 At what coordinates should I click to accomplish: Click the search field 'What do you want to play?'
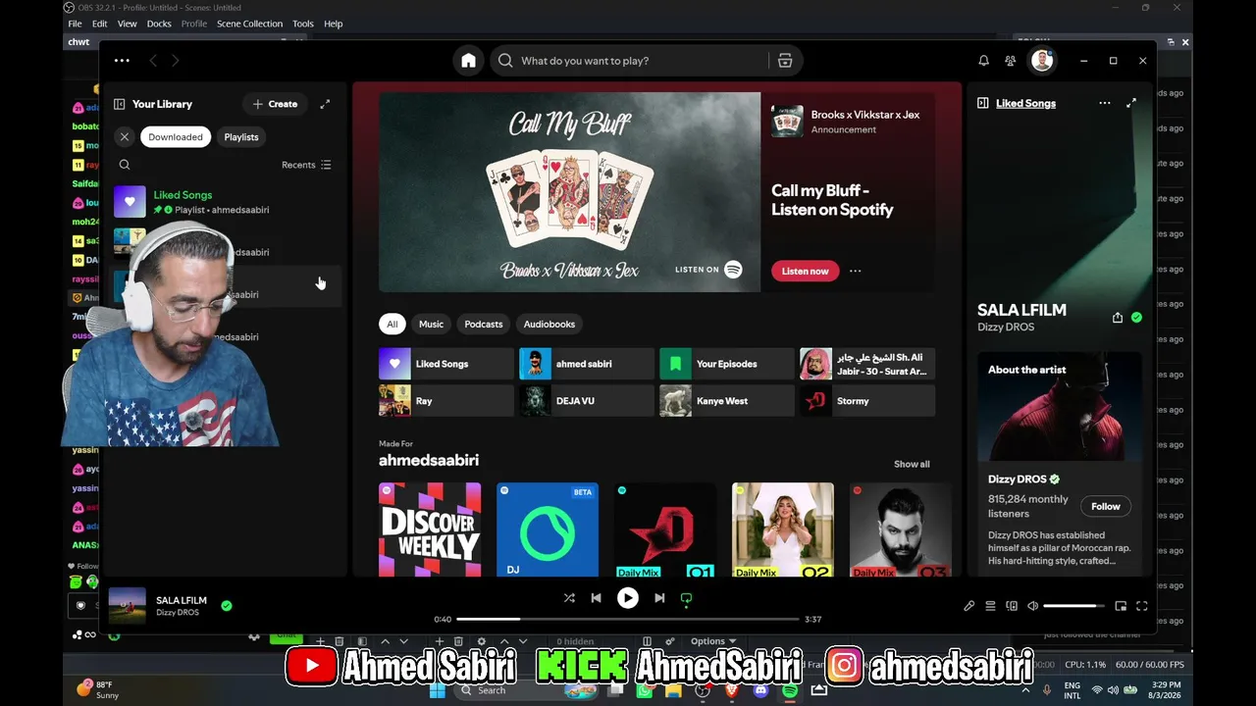click(x=647, y=61)
